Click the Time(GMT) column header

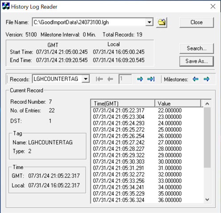click(x=123, y=103)
